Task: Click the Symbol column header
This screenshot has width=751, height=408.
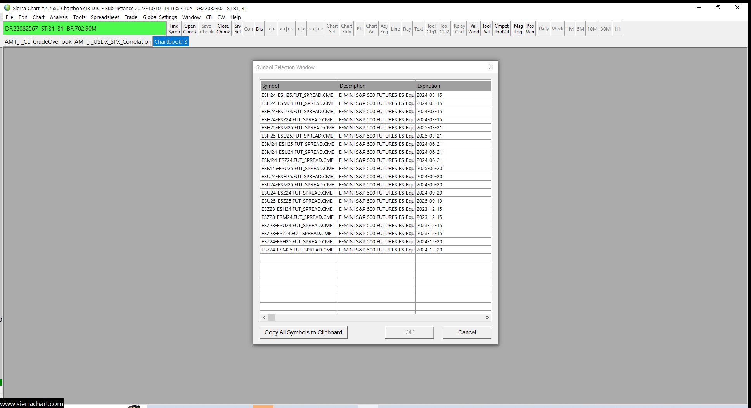Action: (x=299, y=86)
